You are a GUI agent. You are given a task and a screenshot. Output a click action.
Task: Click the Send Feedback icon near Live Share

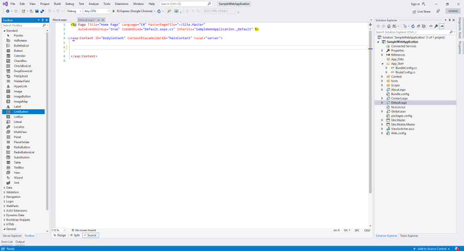click(x=438, y=11)
